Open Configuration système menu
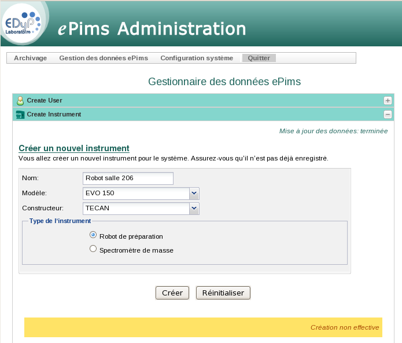This screenshot has width=402, height=343. (x=197, y=58)
